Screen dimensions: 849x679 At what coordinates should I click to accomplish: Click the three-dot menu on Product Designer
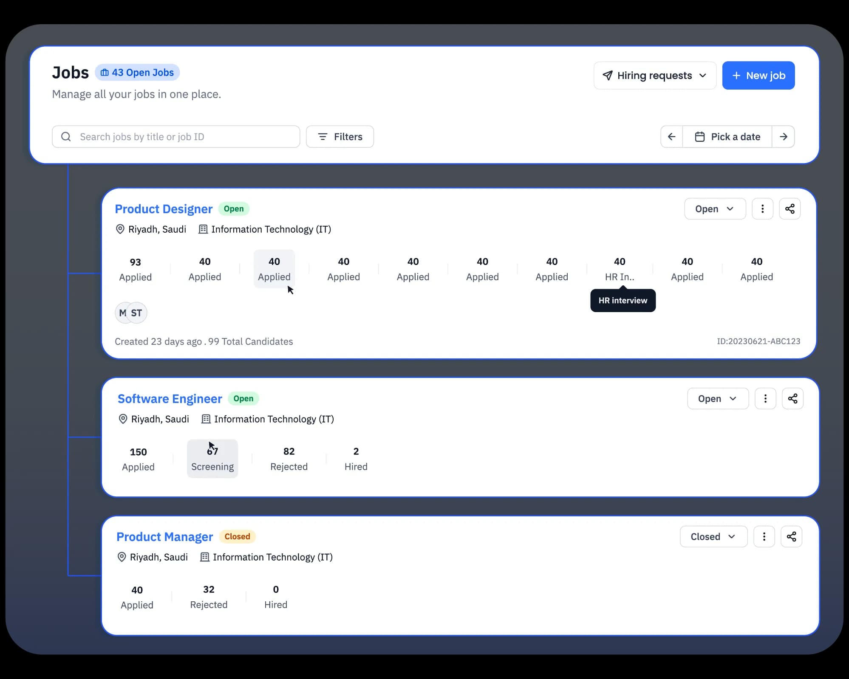point(762,208)
